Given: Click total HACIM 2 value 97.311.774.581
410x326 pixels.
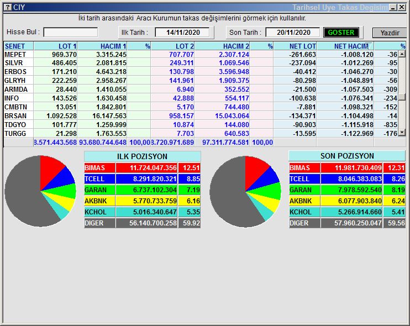Looking at the screenshot, I should click(x=225, y=143).
